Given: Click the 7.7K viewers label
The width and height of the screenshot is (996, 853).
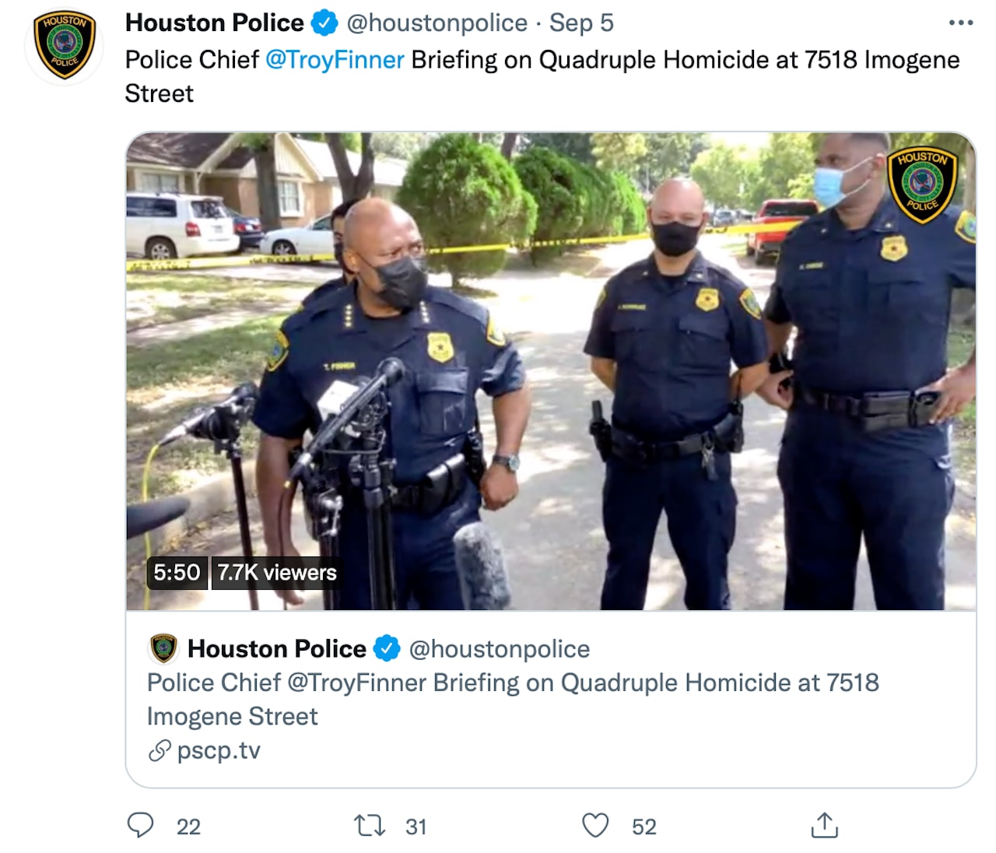Looking at the screenshot, I should (277, 572).
